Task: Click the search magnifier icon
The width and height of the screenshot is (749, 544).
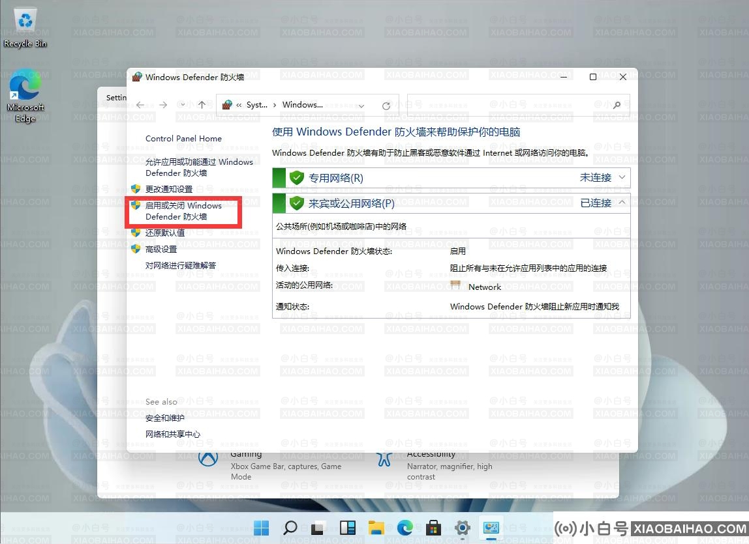Action: coord(617,105)
